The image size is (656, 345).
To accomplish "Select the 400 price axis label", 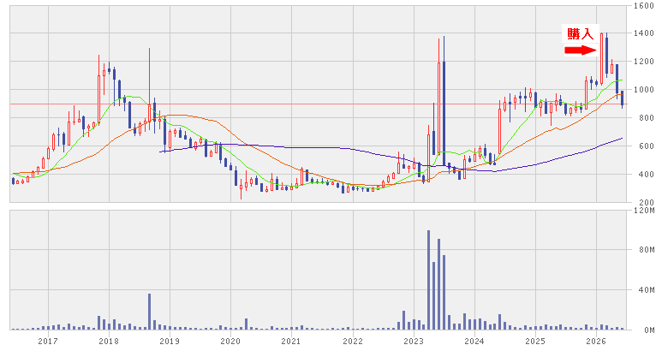I will (647, 175).
